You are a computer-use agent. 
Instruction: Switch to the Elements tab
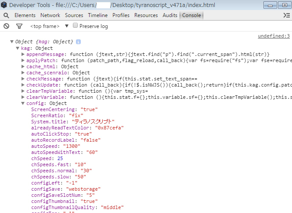click(25, 15)
